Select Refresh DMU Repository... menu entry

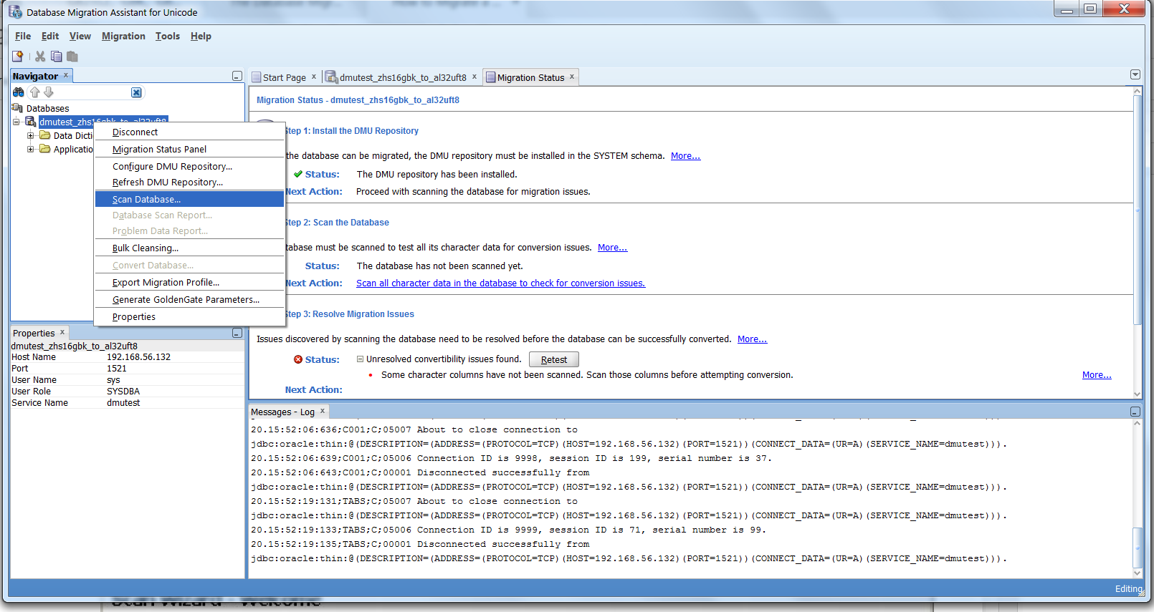coord(190,182)
